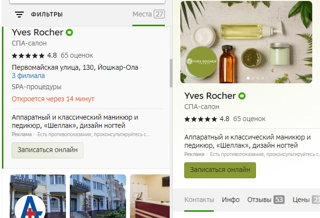Image resolution: width=320 pixels, height=218 pixels.
Task: Open the filters icon with three lines
Action: pyautogui.click(x=19, y=15)
